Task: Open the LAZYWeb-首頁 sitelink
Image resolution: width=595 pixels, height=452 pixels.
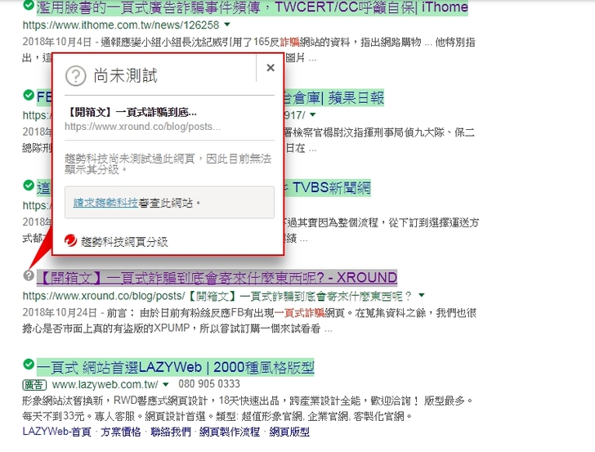Action: click(x=57, y=432)
